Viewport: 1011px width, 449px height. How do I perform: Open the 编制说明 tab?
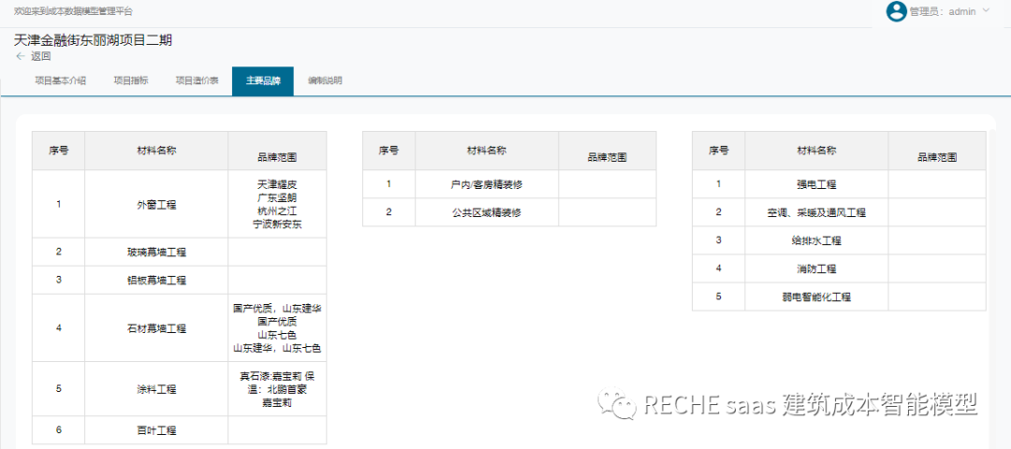pos(325,80)
